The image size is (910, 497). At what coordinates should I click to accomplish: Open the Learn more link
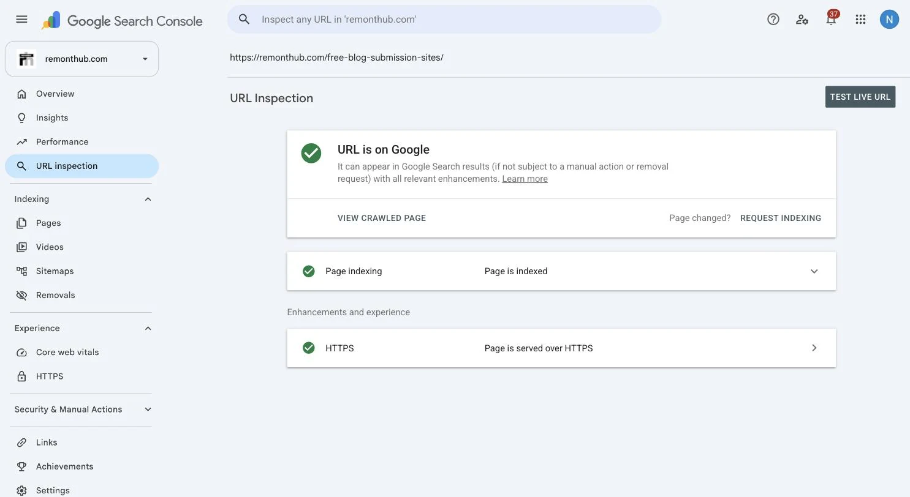coord(525,179)
